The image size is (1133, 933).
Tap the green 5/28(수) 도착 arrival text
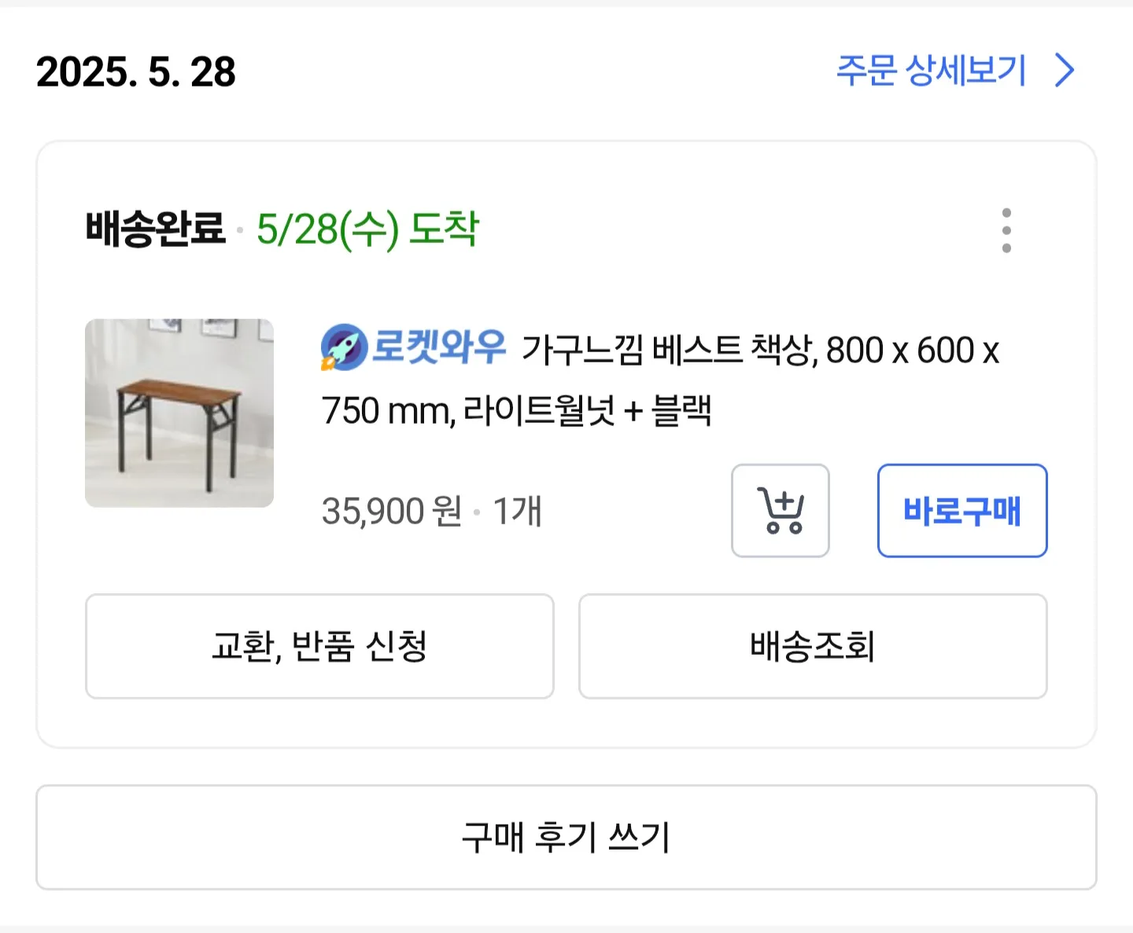[367, 230]
